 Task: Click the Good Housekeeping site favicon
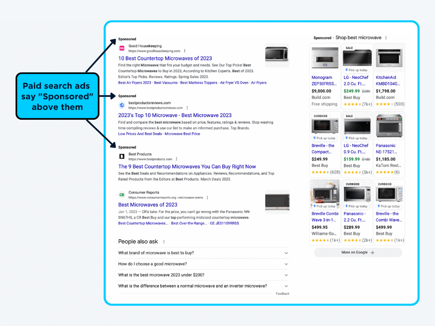coord(122,48)
